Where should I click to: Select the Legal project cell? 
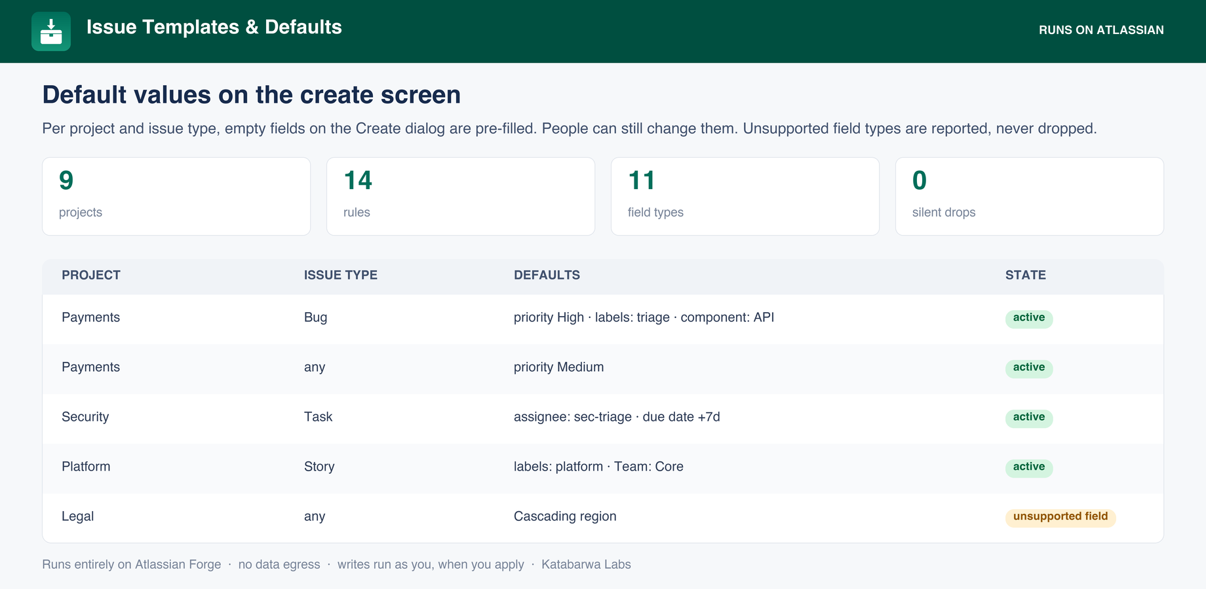coord(78,516)
